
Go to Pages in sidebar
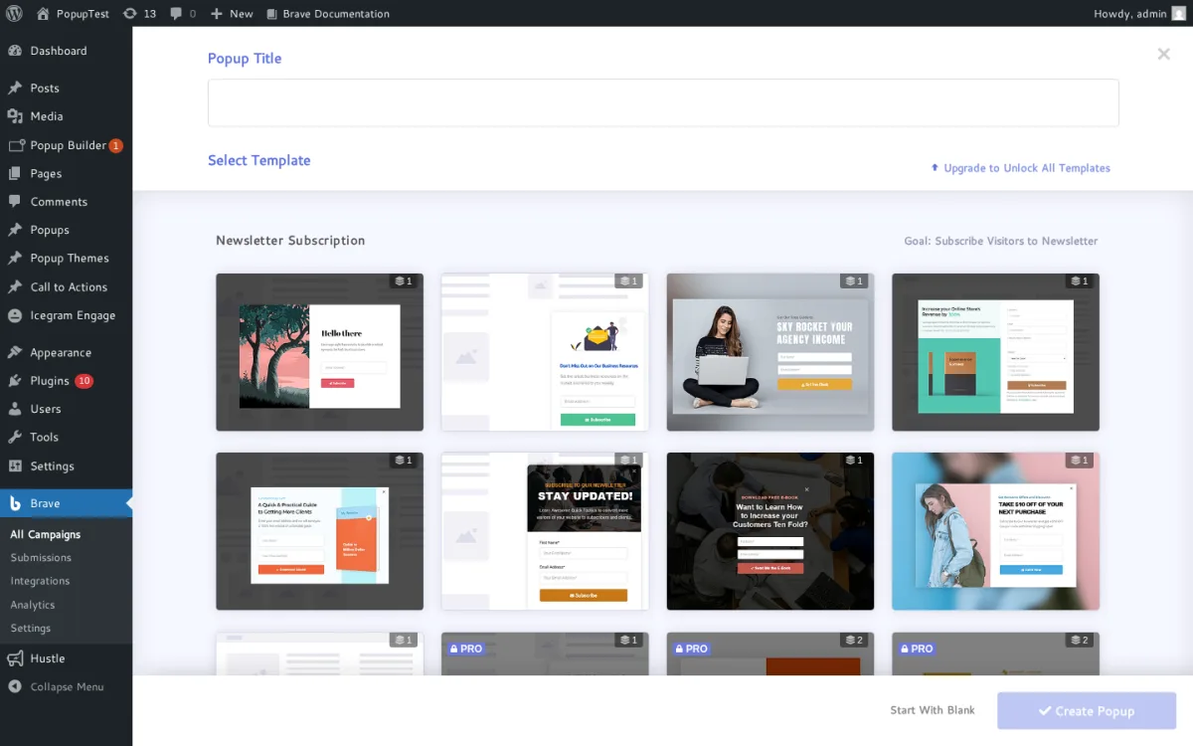point(66,173)
